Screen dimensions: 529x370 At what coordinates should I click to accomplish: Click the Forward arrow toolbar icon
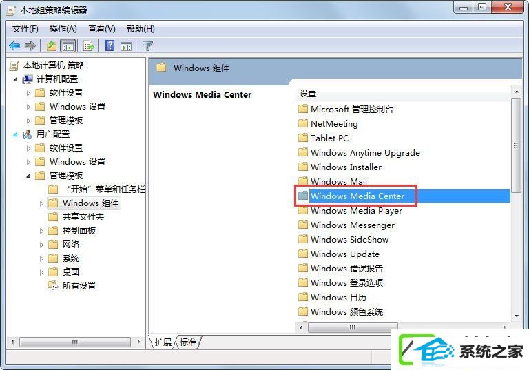pos(30,45)
